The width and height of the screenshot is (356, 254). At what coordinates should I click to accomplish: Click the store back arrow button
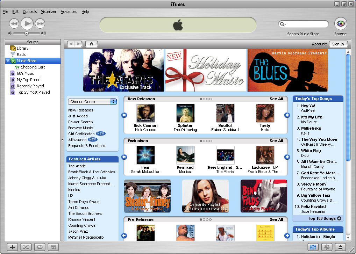pos(71,44)
